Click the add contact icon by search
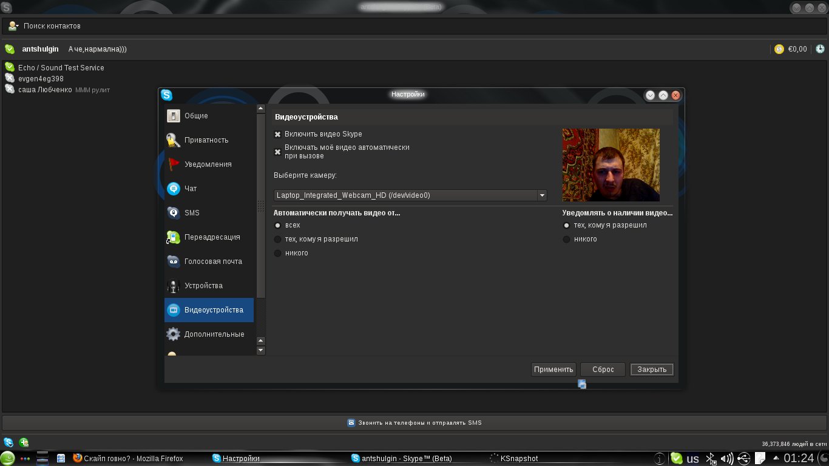 [x=13, y=26]
